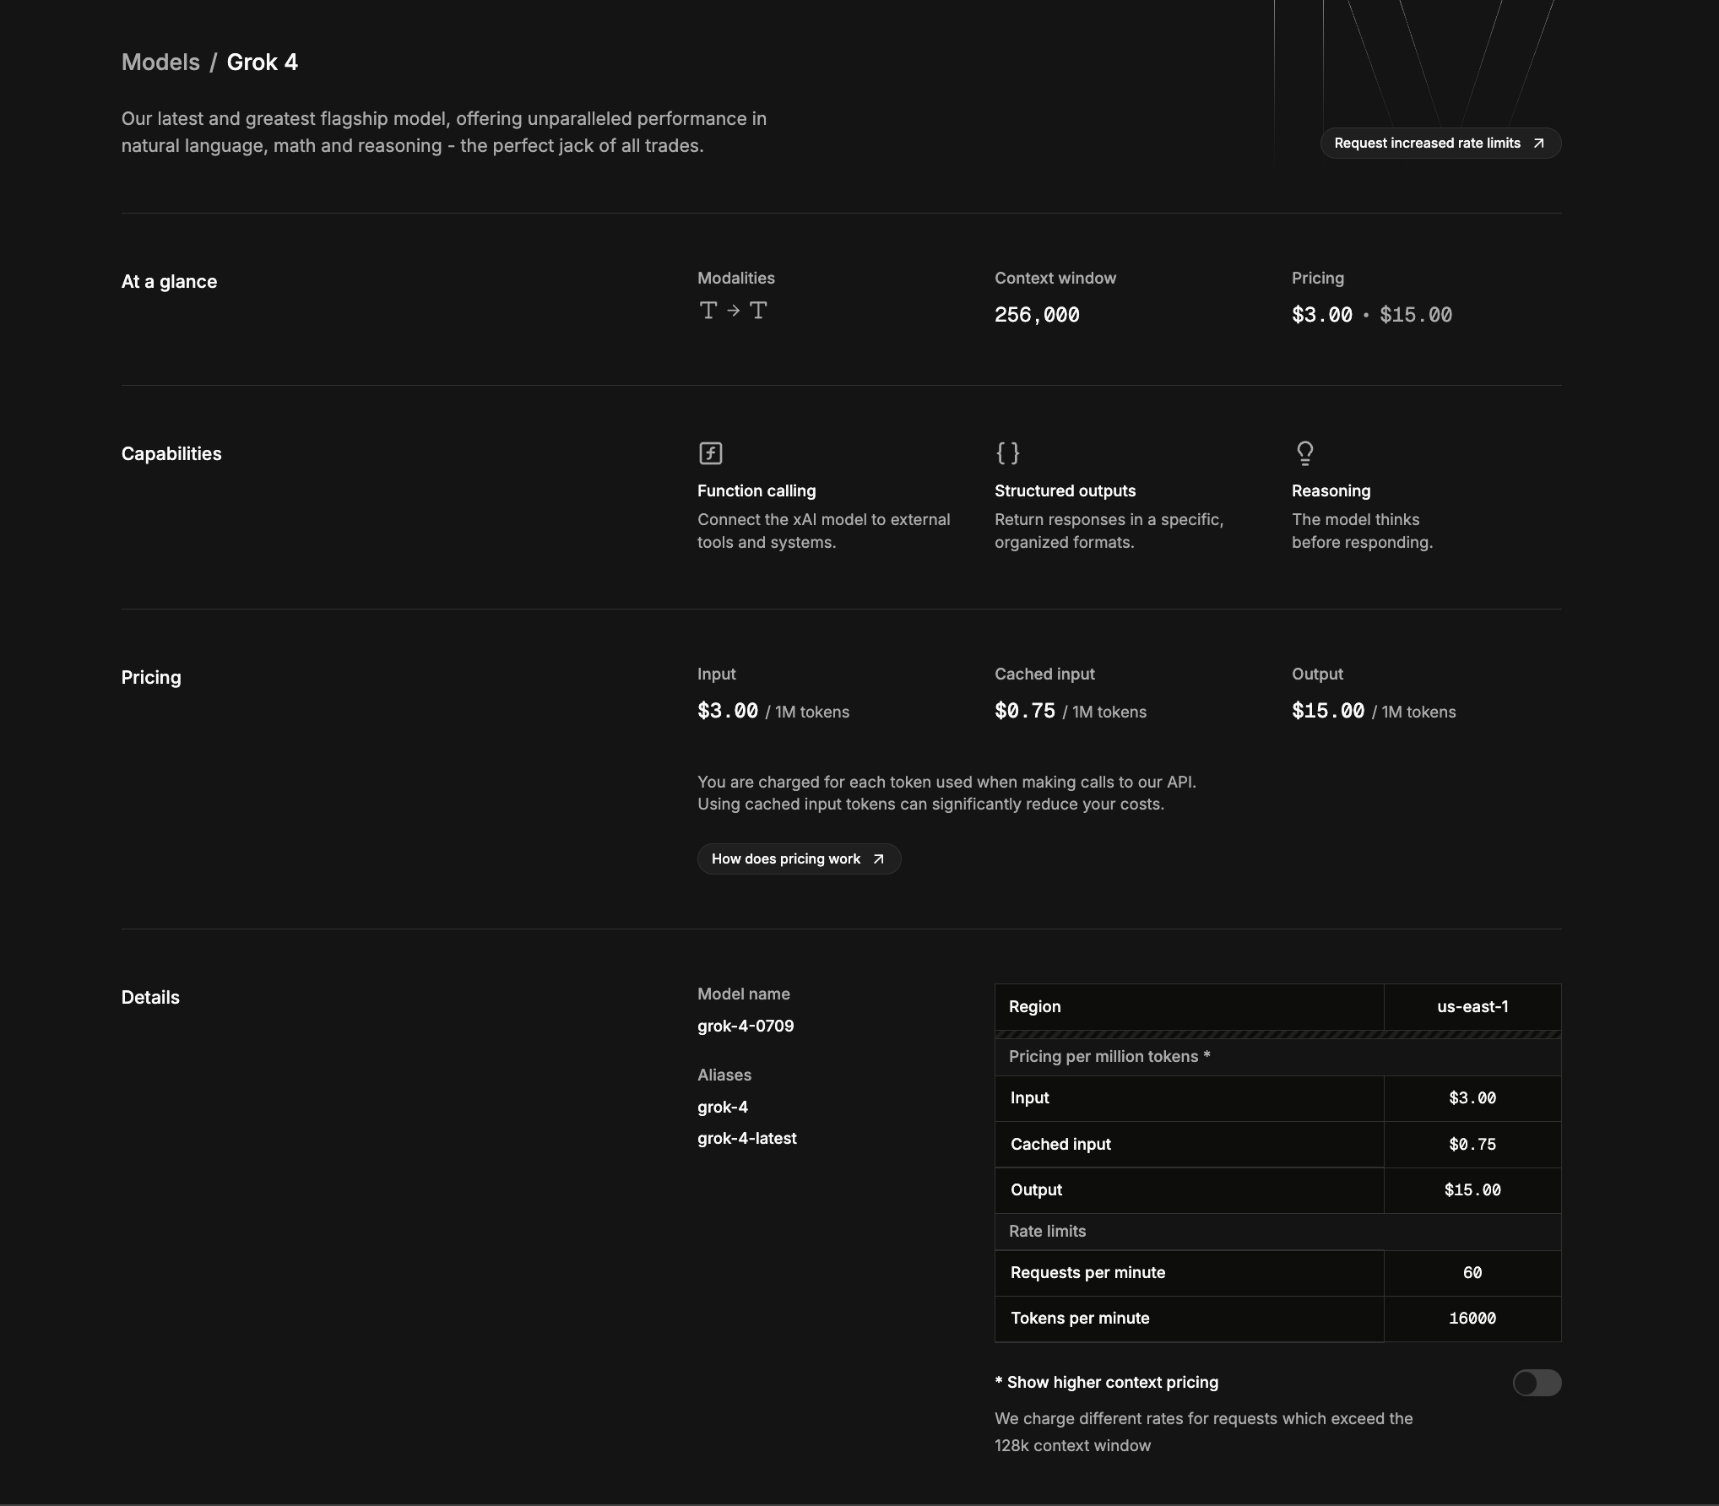Click table cell Output $15.00

click(x=1472, y=1190)
